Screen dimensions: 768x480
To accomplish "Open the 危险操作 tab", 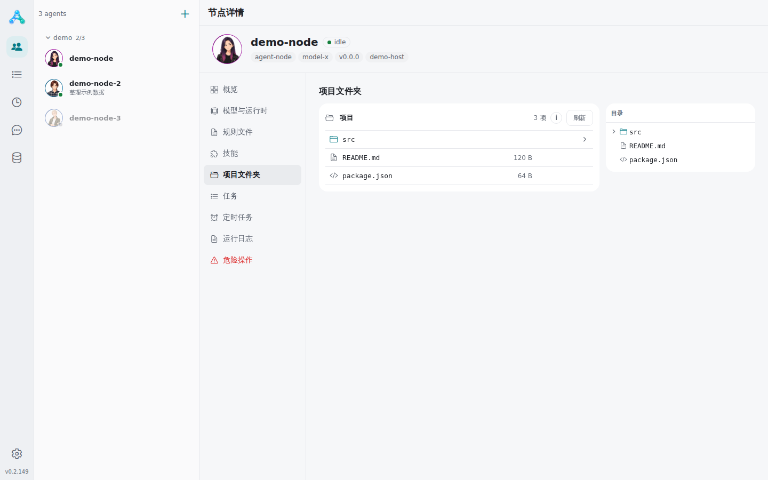I will click(252, 260).
